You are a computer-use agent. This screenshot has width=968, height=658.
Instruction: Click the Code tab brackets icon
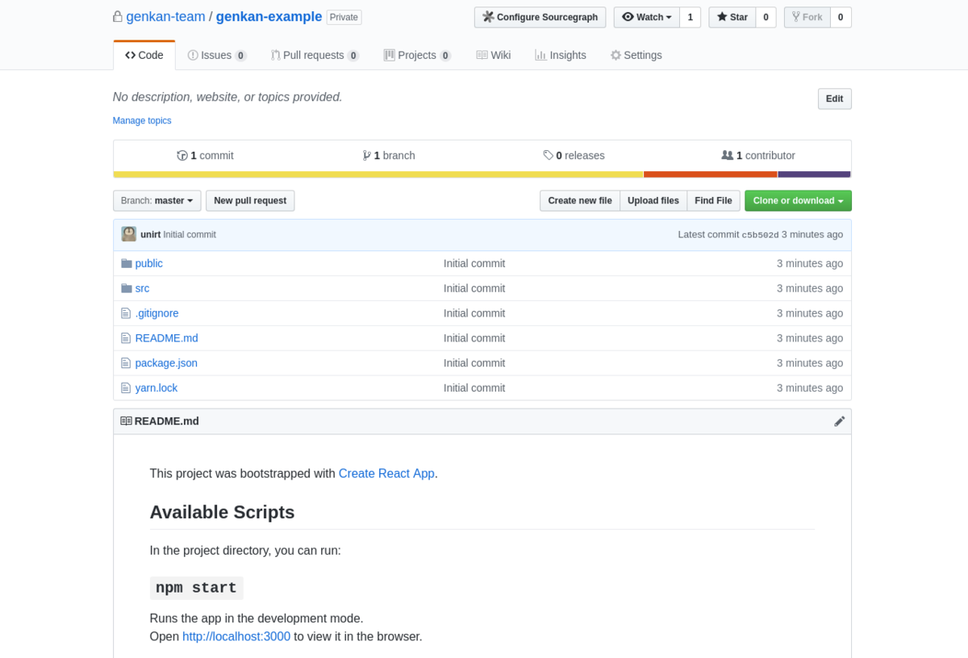(x=130, y=55)
